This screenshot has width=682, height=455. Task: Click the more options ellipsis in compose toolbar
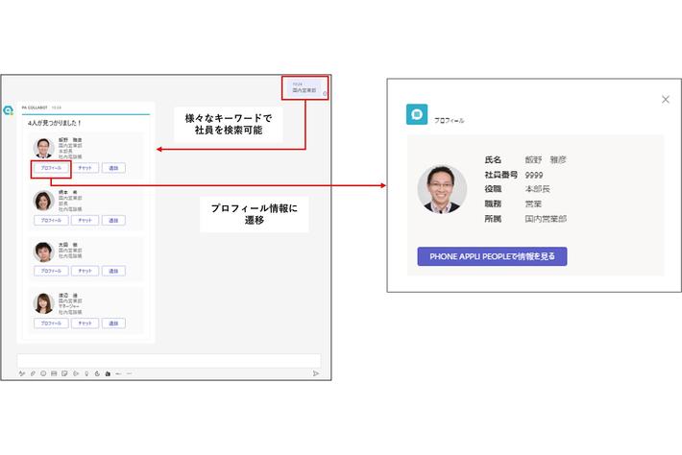[129, 373]
